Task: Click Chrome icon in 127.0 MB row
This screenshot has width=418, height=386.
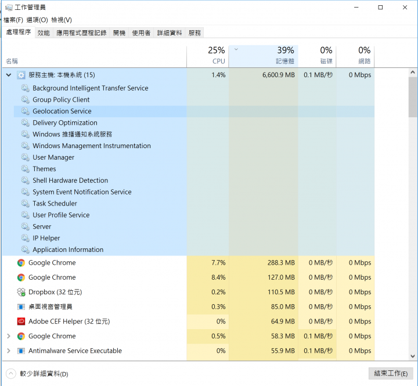Action: click(21, 277)
